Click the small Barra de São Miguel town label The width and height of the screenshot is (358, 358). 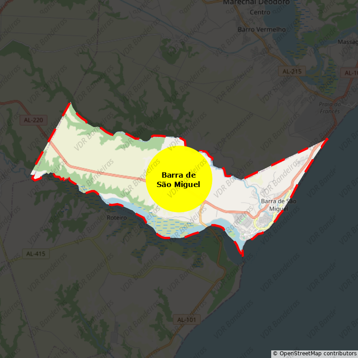coord(278,205)
